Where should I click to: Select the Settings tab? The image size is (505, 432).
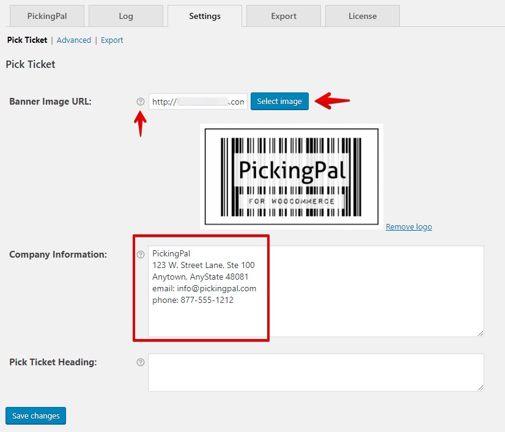click(204, 17)
